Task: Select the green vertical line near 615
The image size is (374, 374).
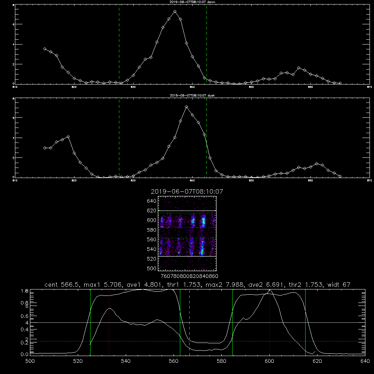Action: tap(305, 322)
